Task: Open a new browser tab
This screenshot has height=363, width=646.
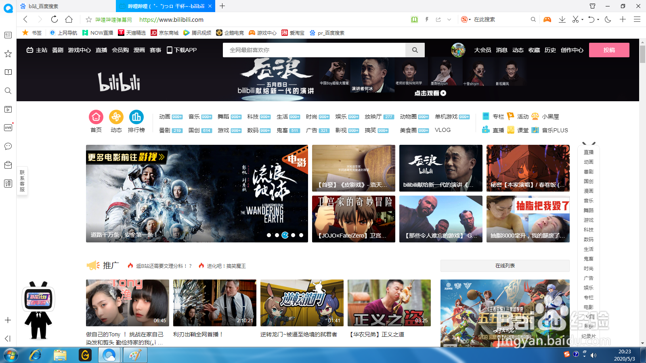Action: (222, 6)
